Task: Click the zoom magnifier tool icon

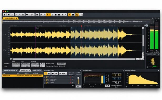Action: [x=81, y=15]
